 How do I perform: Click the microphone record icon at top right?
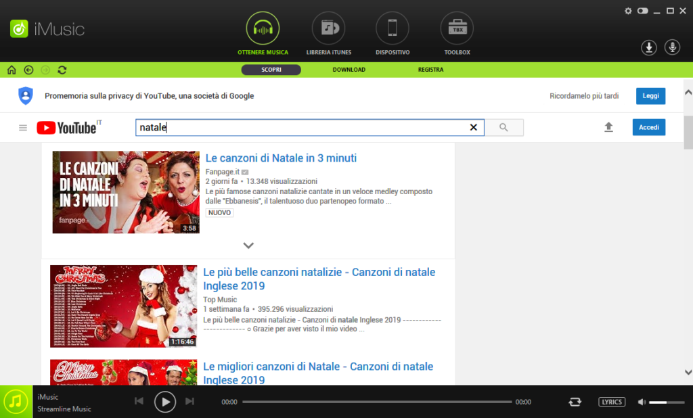672,47
